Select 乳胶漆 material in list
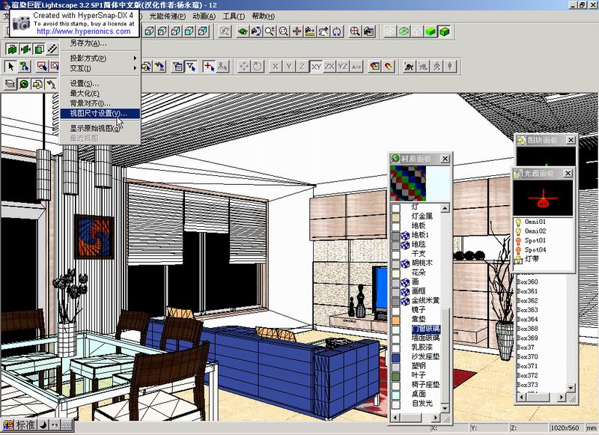This screenshot has width=599, height=435. click(x=422, y=347)
